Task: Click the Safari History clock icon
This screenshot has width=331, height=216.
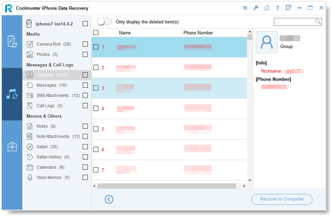Action: [30, 157]
